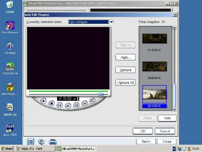Viewport: 202px width, 152px height.
Task: Toggle the repeat playback button
Action: (92, 101)
